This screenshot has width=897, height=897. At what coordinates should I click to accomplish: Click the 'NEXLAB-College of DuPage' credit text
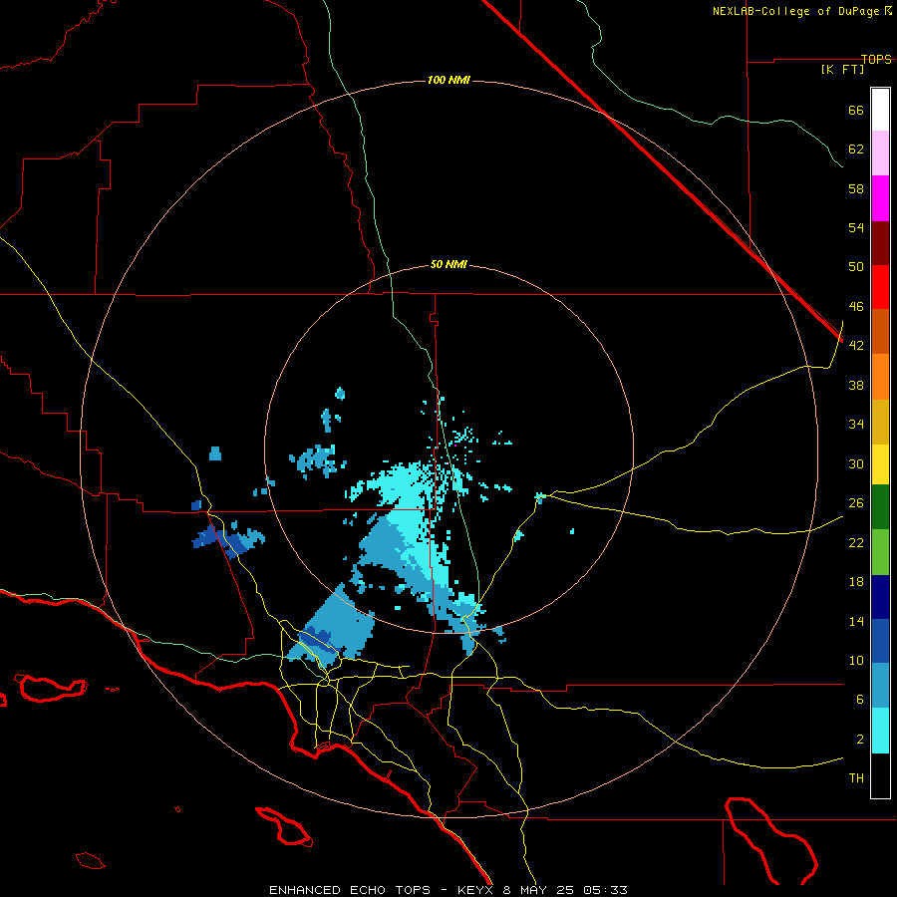point(798,11)
